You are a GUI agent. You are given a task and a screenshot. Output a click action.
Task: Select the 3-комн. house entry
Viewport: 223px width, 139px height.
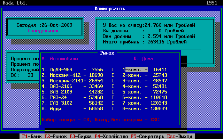145,81
